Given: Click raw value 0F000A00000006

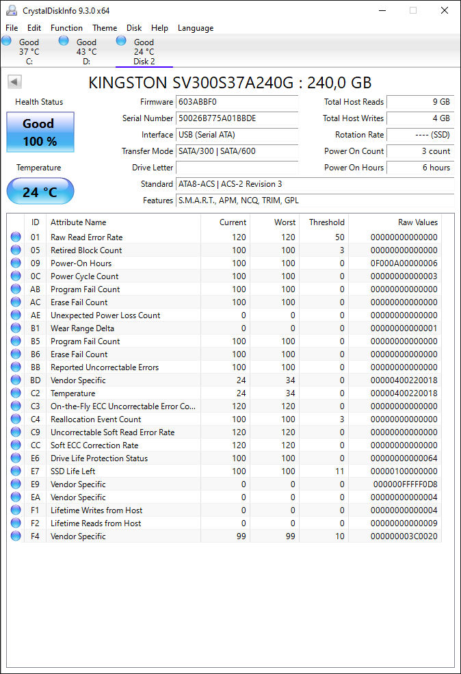Looking at the screenshot, I should [404, 263].
